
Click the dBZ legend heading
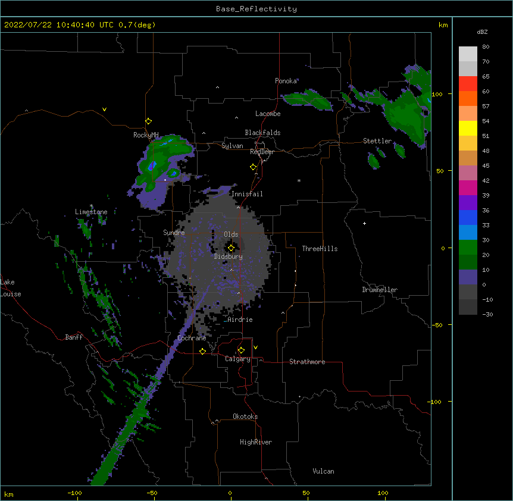(x=482, y=32)
